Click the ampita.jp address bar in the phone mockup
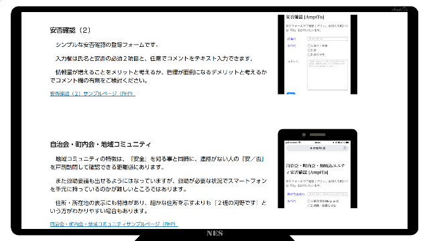Viewport: 429px width, 241px height. (x=318, y=148)
